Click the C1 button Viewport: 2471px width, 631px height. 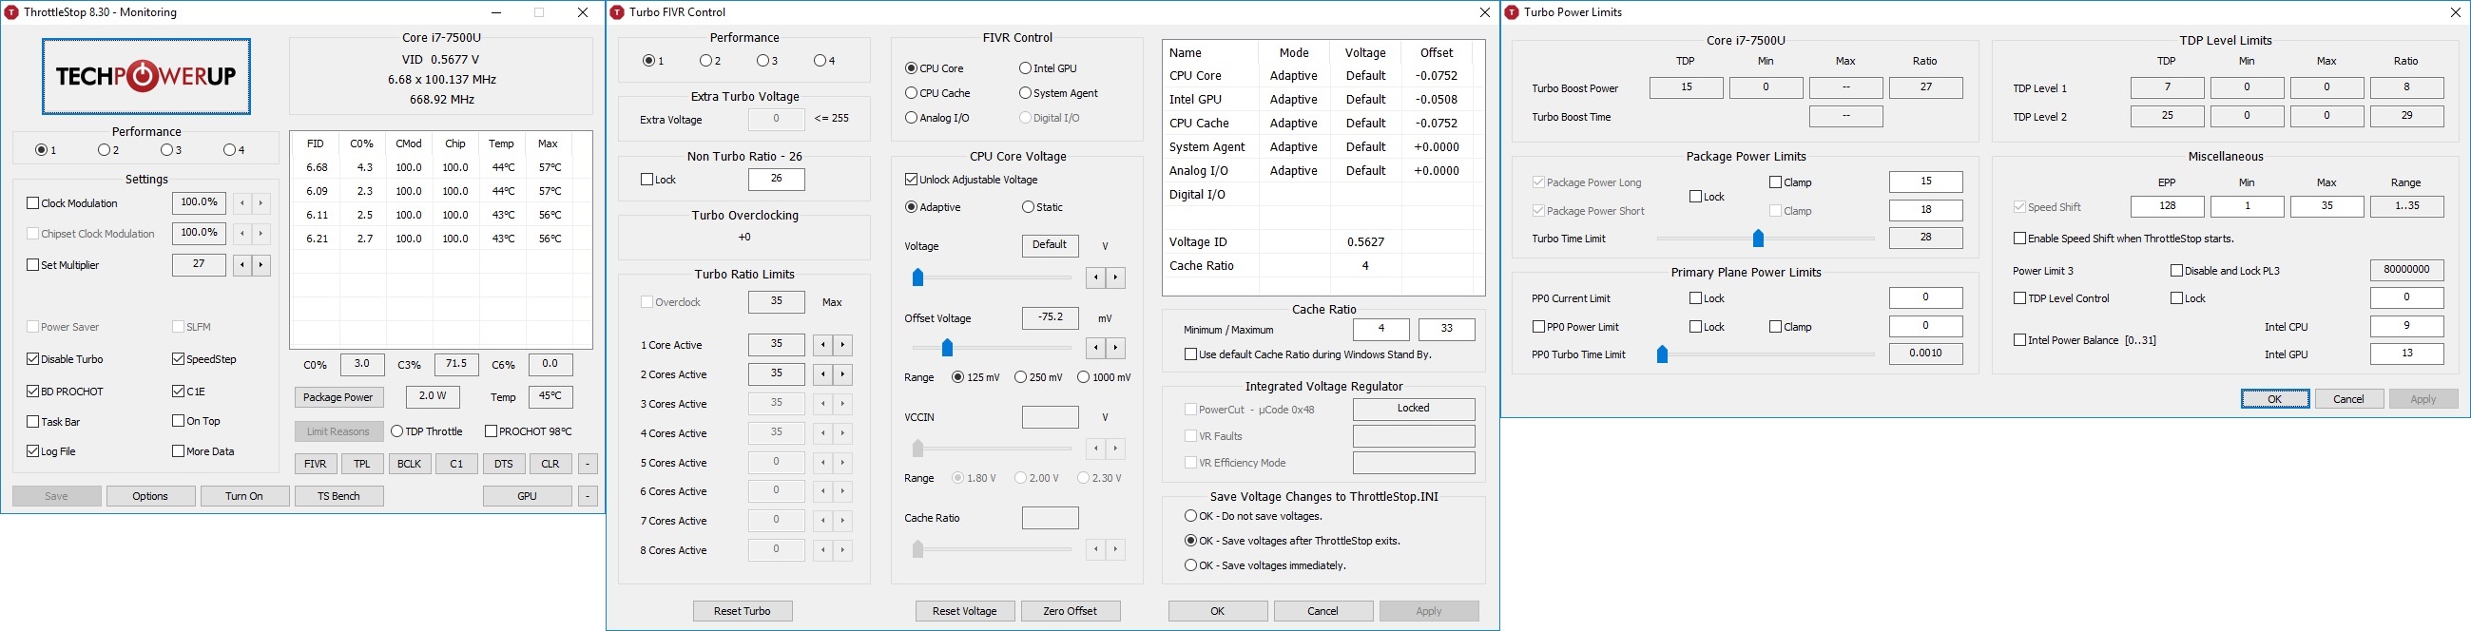pos(456,464)
